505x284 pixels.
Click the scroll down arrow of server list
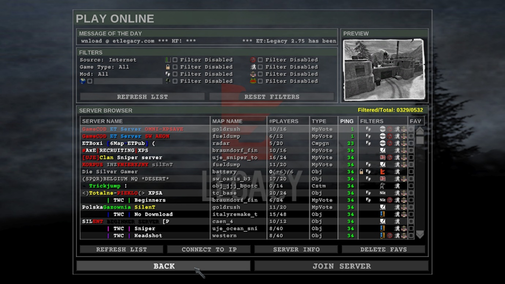point(420,235)
